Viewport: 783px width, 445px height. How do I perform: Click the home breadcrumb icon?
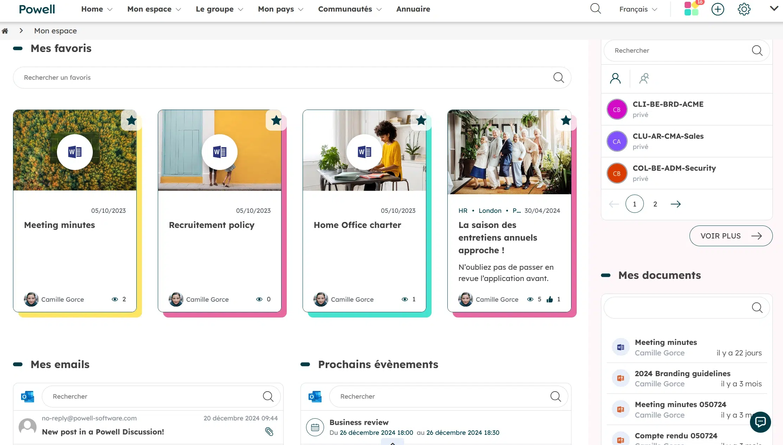5,31
